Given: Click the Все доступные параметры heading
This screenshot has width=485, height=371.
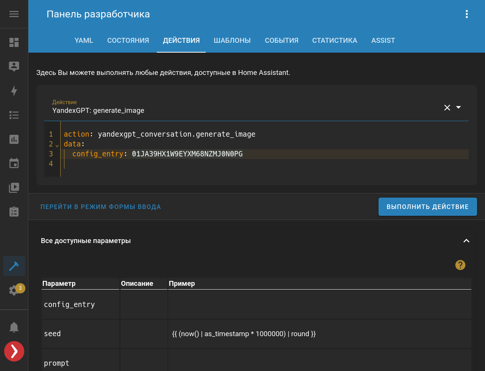Looking at the screenshot, I should (86, 241).
